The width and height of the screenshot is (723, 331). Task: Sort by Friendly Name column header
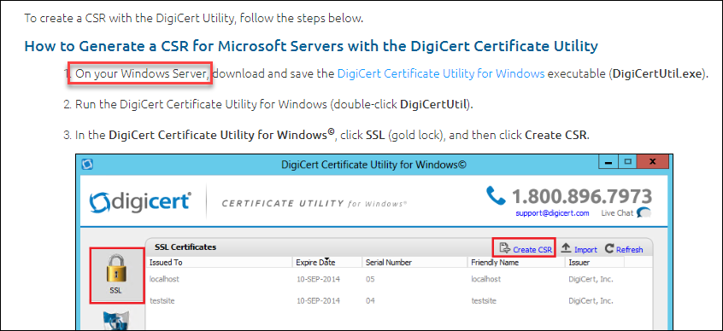pos(516,263)
